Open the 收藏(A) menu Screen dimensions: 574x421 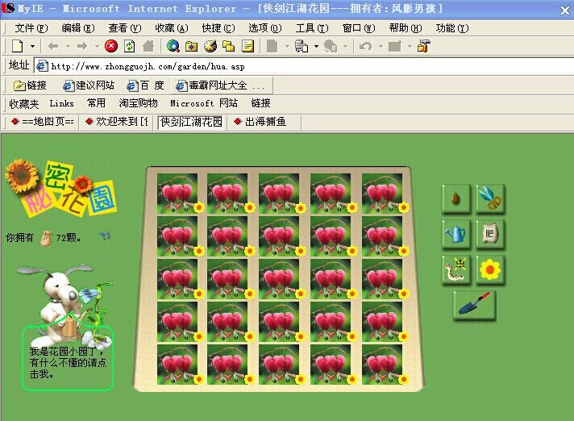172,28
